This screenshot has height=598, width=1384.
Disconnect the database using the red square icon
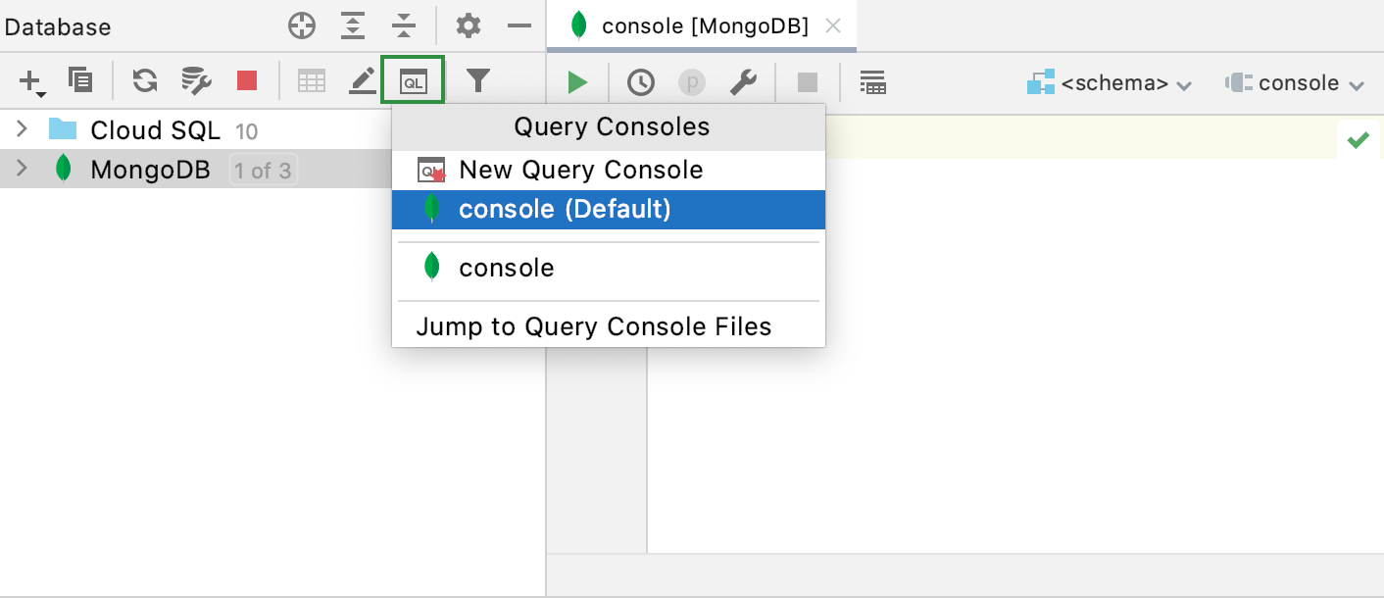click(x=246, y=80)
